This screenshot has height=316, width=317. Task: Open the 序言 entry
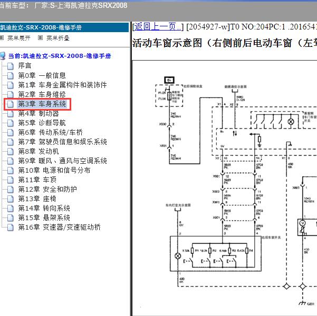tap(25, 66)
